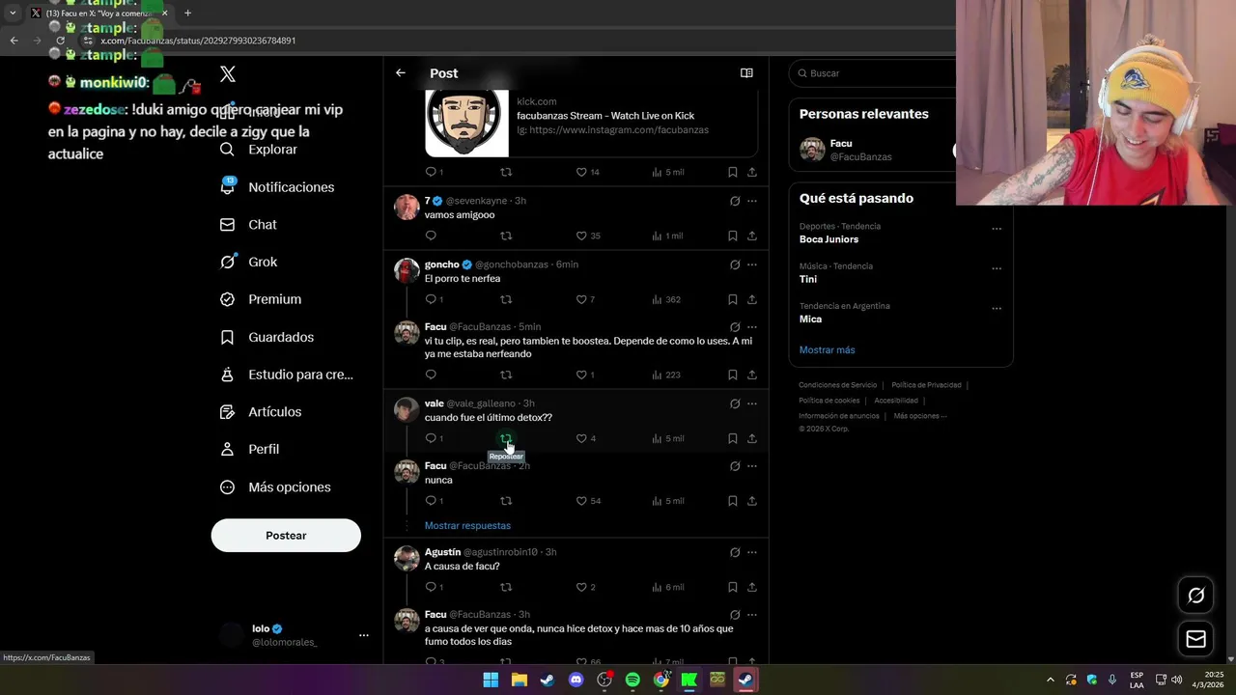Like Agustín's 'A causa de facu?' reply
Viewport: 1236px width, 695px height.
click(x=581, y=587)
